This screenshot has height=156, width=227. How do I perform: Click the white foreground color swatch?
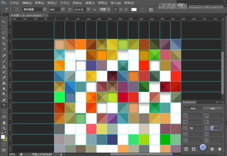pos(3,137)
